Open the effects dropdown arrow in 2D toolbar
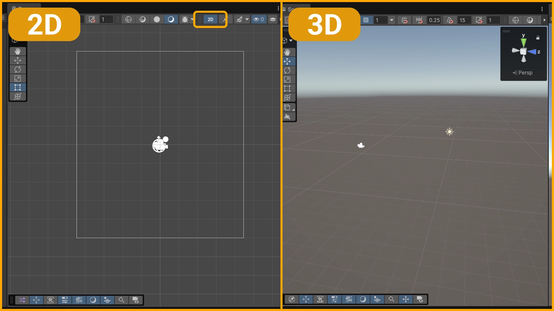The image size is (554, 311). tap(247, 19)
